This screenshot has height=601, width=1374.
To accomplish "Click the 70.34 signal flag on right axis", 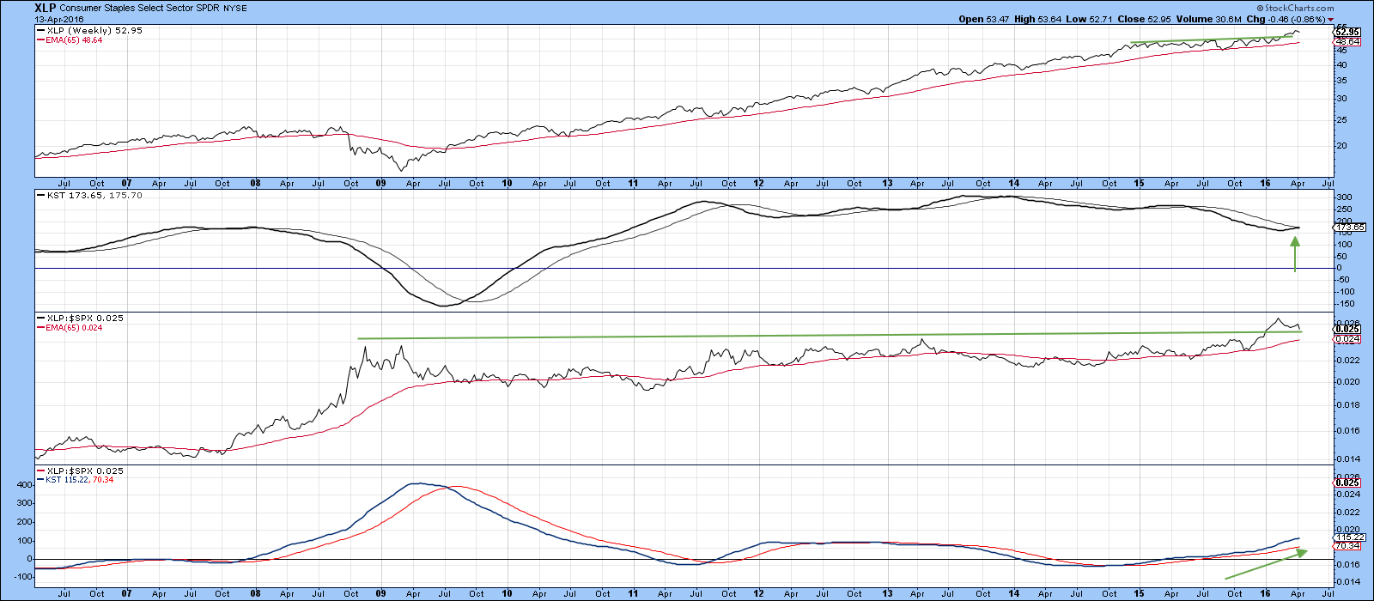I will (1347, 546).
